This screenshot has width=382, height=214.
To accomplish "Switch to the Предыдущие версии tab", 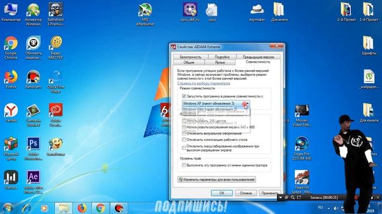I will tap(258, 57).
